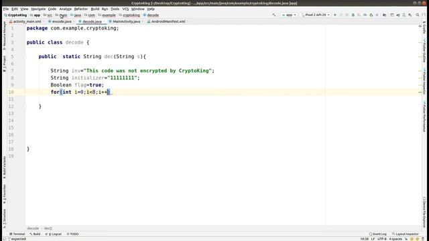Open the Navigate menu
Viewport: 429px width, 241px height.
[x=38, y=9]
